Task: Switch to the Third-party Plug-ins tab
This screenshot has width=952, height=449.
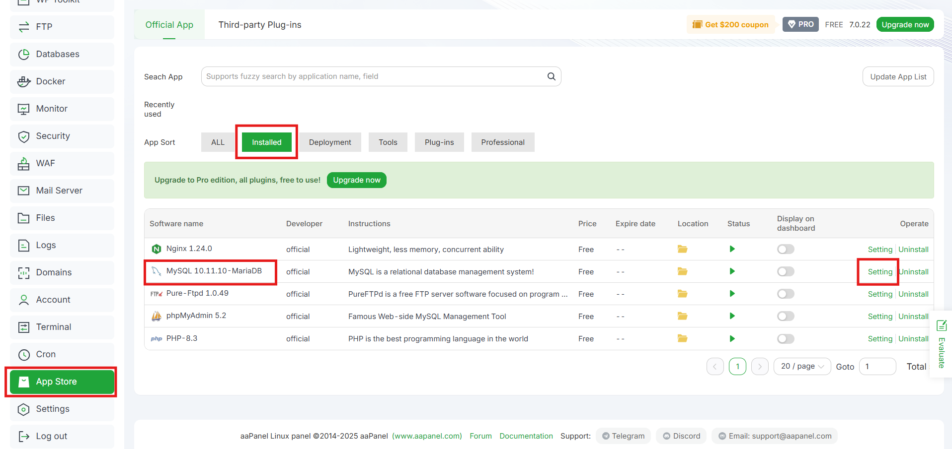Action: click(259, 24)
